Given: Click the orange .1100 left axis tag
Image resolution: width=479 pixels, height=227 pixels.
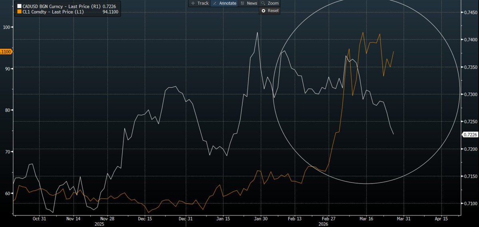Looking at the screenshot, I should pos(6,52).
